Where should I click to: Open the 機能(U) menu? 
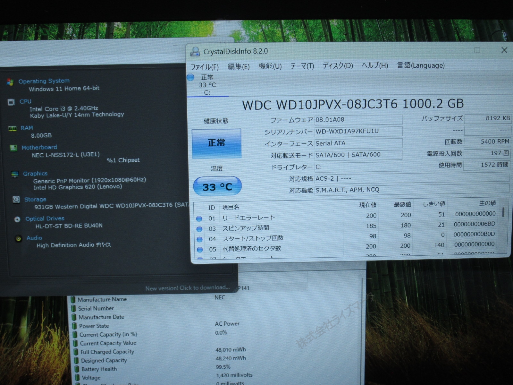click(270, 66)
